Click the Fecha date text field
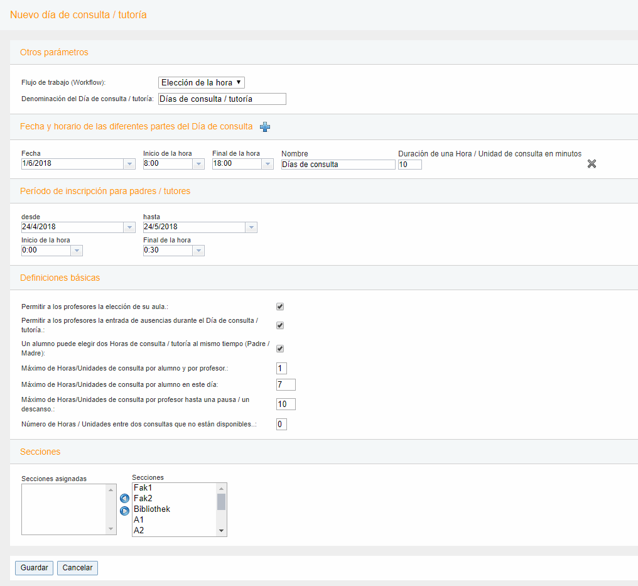This screenshot has width=638, height=586. coord(72,163)
